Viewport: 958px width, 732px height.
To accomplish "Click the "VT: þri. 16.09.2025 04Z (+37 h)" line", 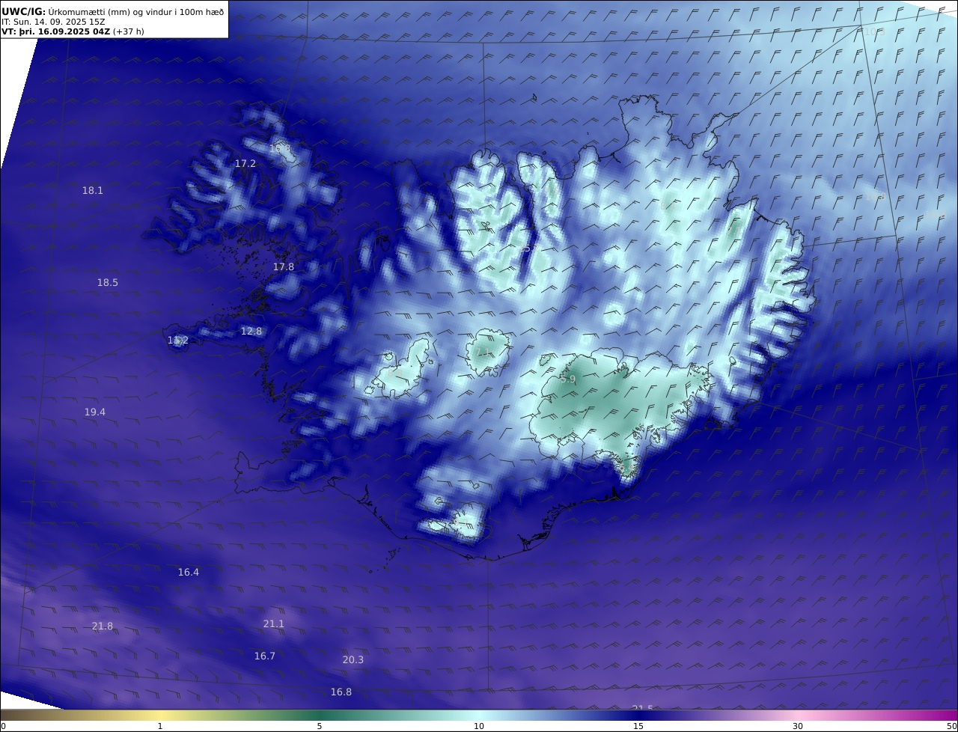I will pos(73,31).
